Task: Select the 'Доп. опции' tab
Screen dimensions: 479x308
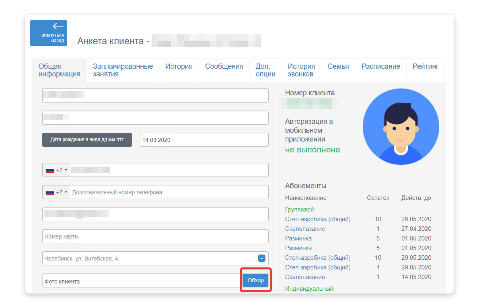Action: pyautogui.click(x=265, y=70)
